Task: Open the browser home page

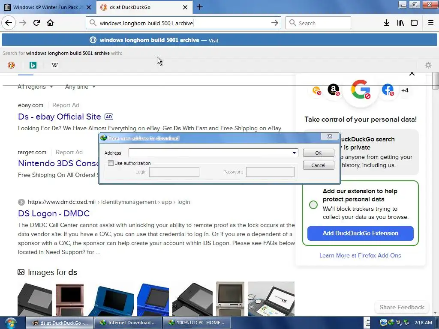Action: (50, 23)
